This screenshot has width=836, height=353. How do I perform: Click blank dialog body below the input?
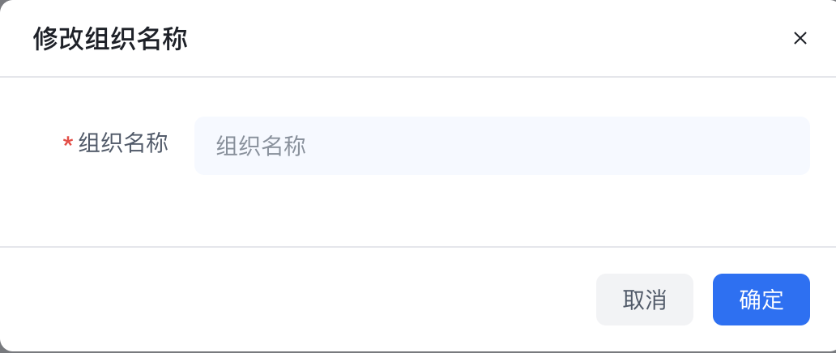point(418,211)
